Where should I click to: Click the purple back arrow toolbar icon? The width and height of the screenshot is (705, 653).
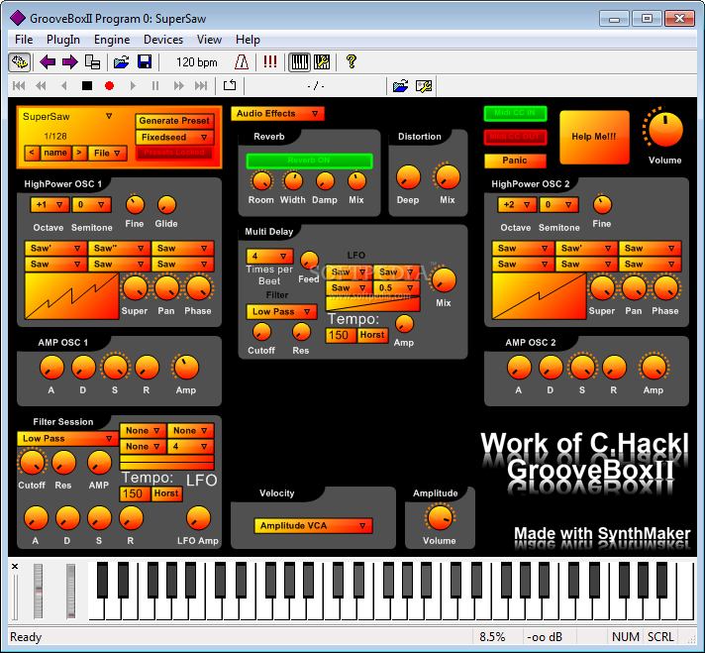point(48,62)
